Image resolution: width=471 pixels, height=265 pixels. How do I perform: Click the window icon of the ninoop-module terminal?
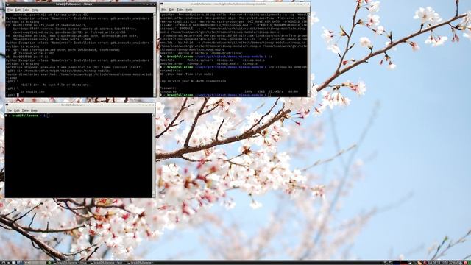[162, 4]
